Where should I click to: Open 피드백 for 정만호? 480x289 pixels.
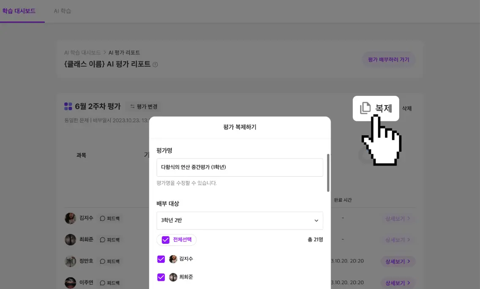pyautogui.click(x=110, y=261)
